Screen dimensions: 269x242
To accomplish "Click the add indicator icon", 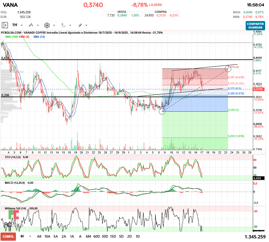I will [x=63, y=25].
